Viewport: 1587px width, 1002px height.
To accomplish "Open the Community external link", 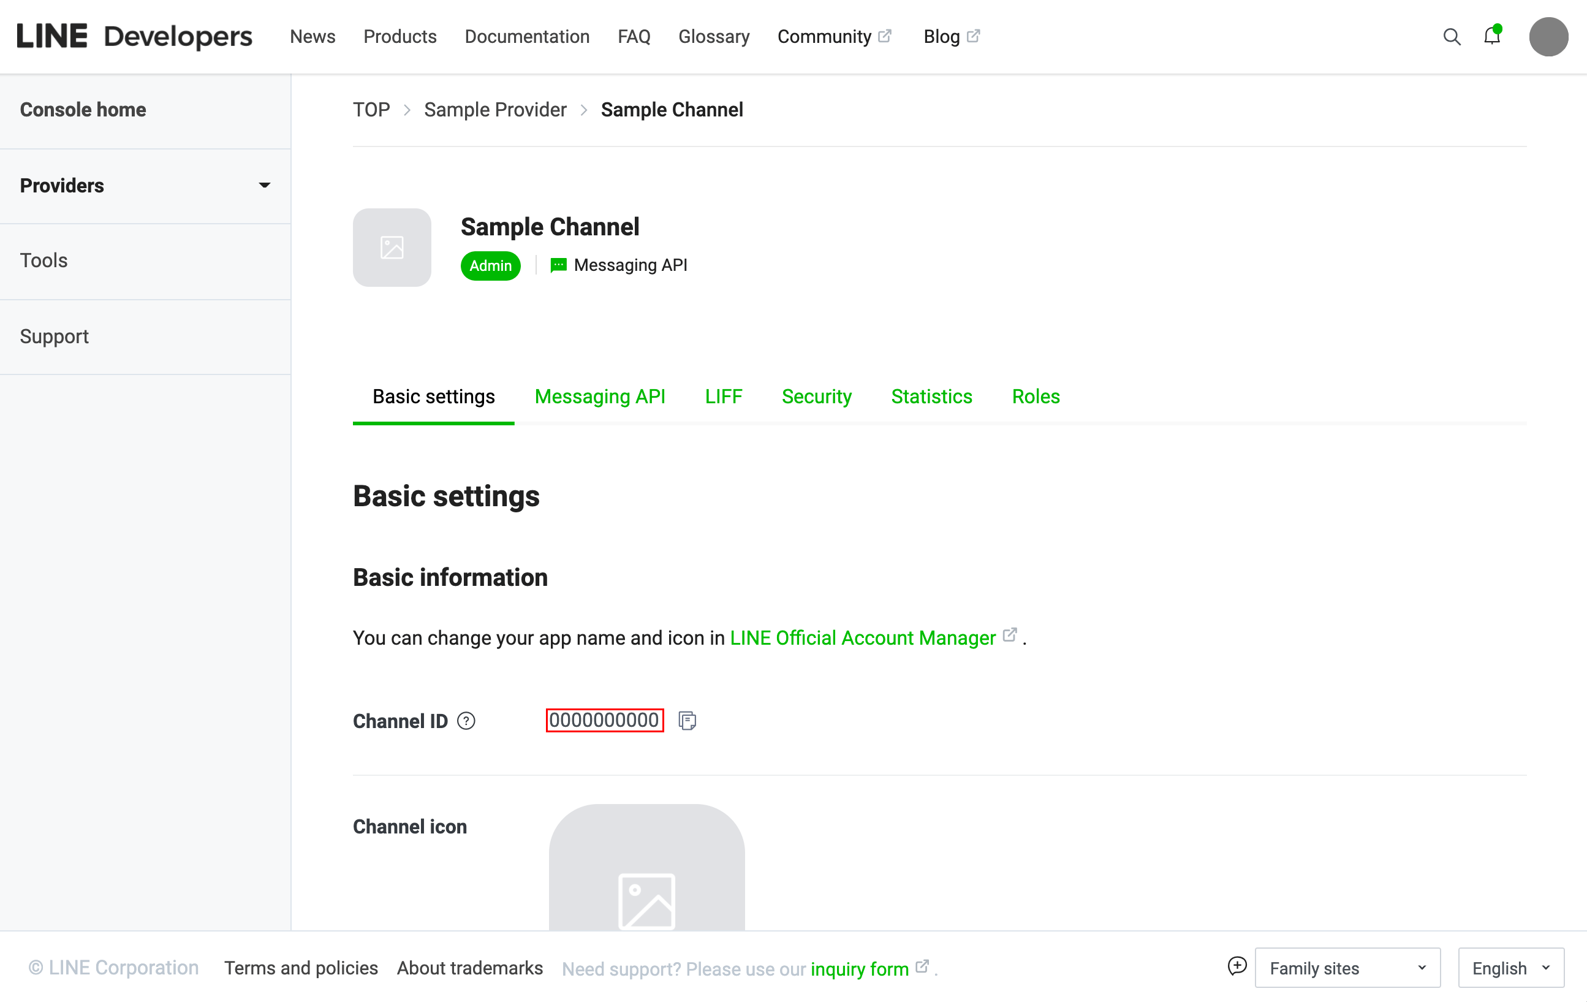I will point(835,37).
